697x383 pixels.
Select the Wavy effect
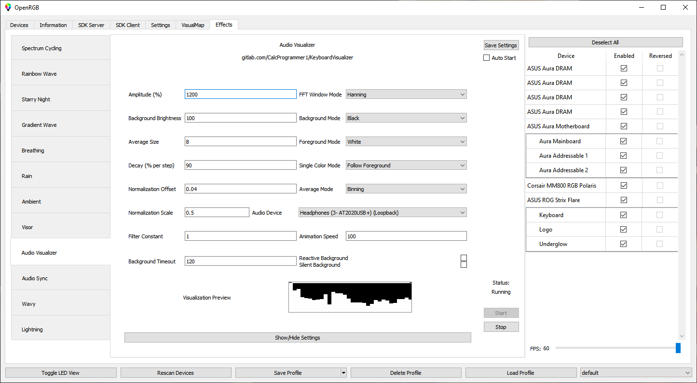coord(61,304)
